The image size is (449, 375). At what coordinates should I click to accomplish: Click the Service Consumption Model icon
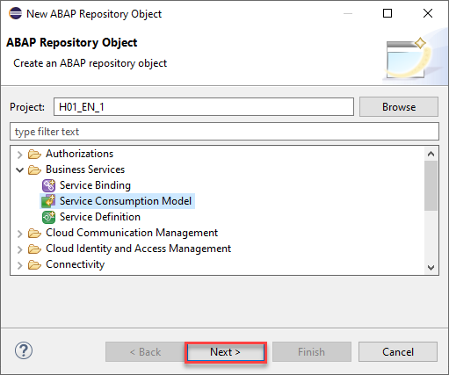point(48,201)
